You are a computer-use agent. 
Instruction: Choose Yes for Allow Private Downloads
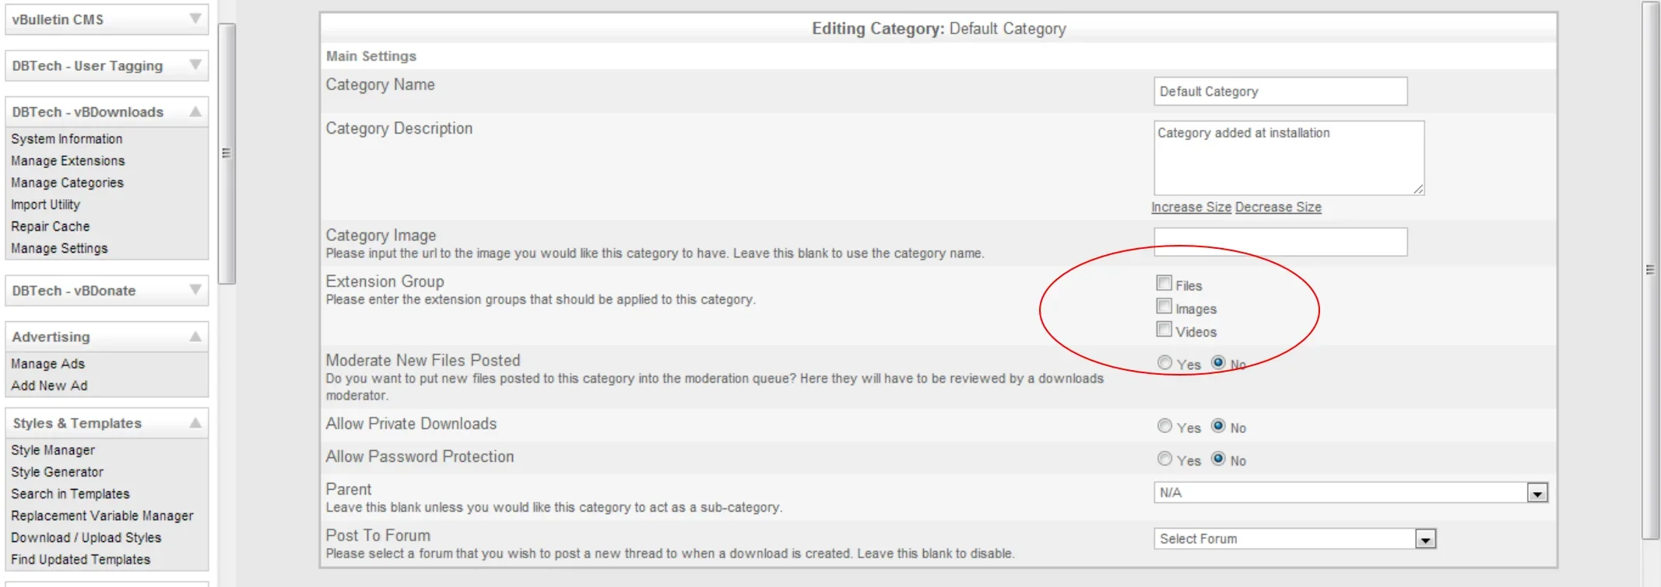[x=1164, y=426]
